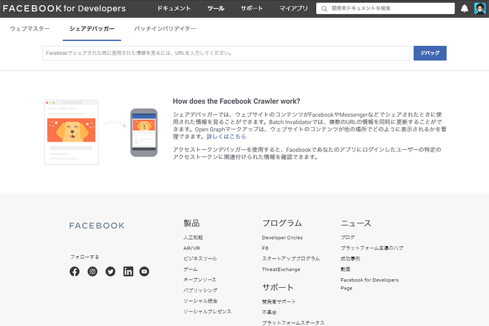
Task: Open the notifications bell icon
Action: click(x=465, y=8)
